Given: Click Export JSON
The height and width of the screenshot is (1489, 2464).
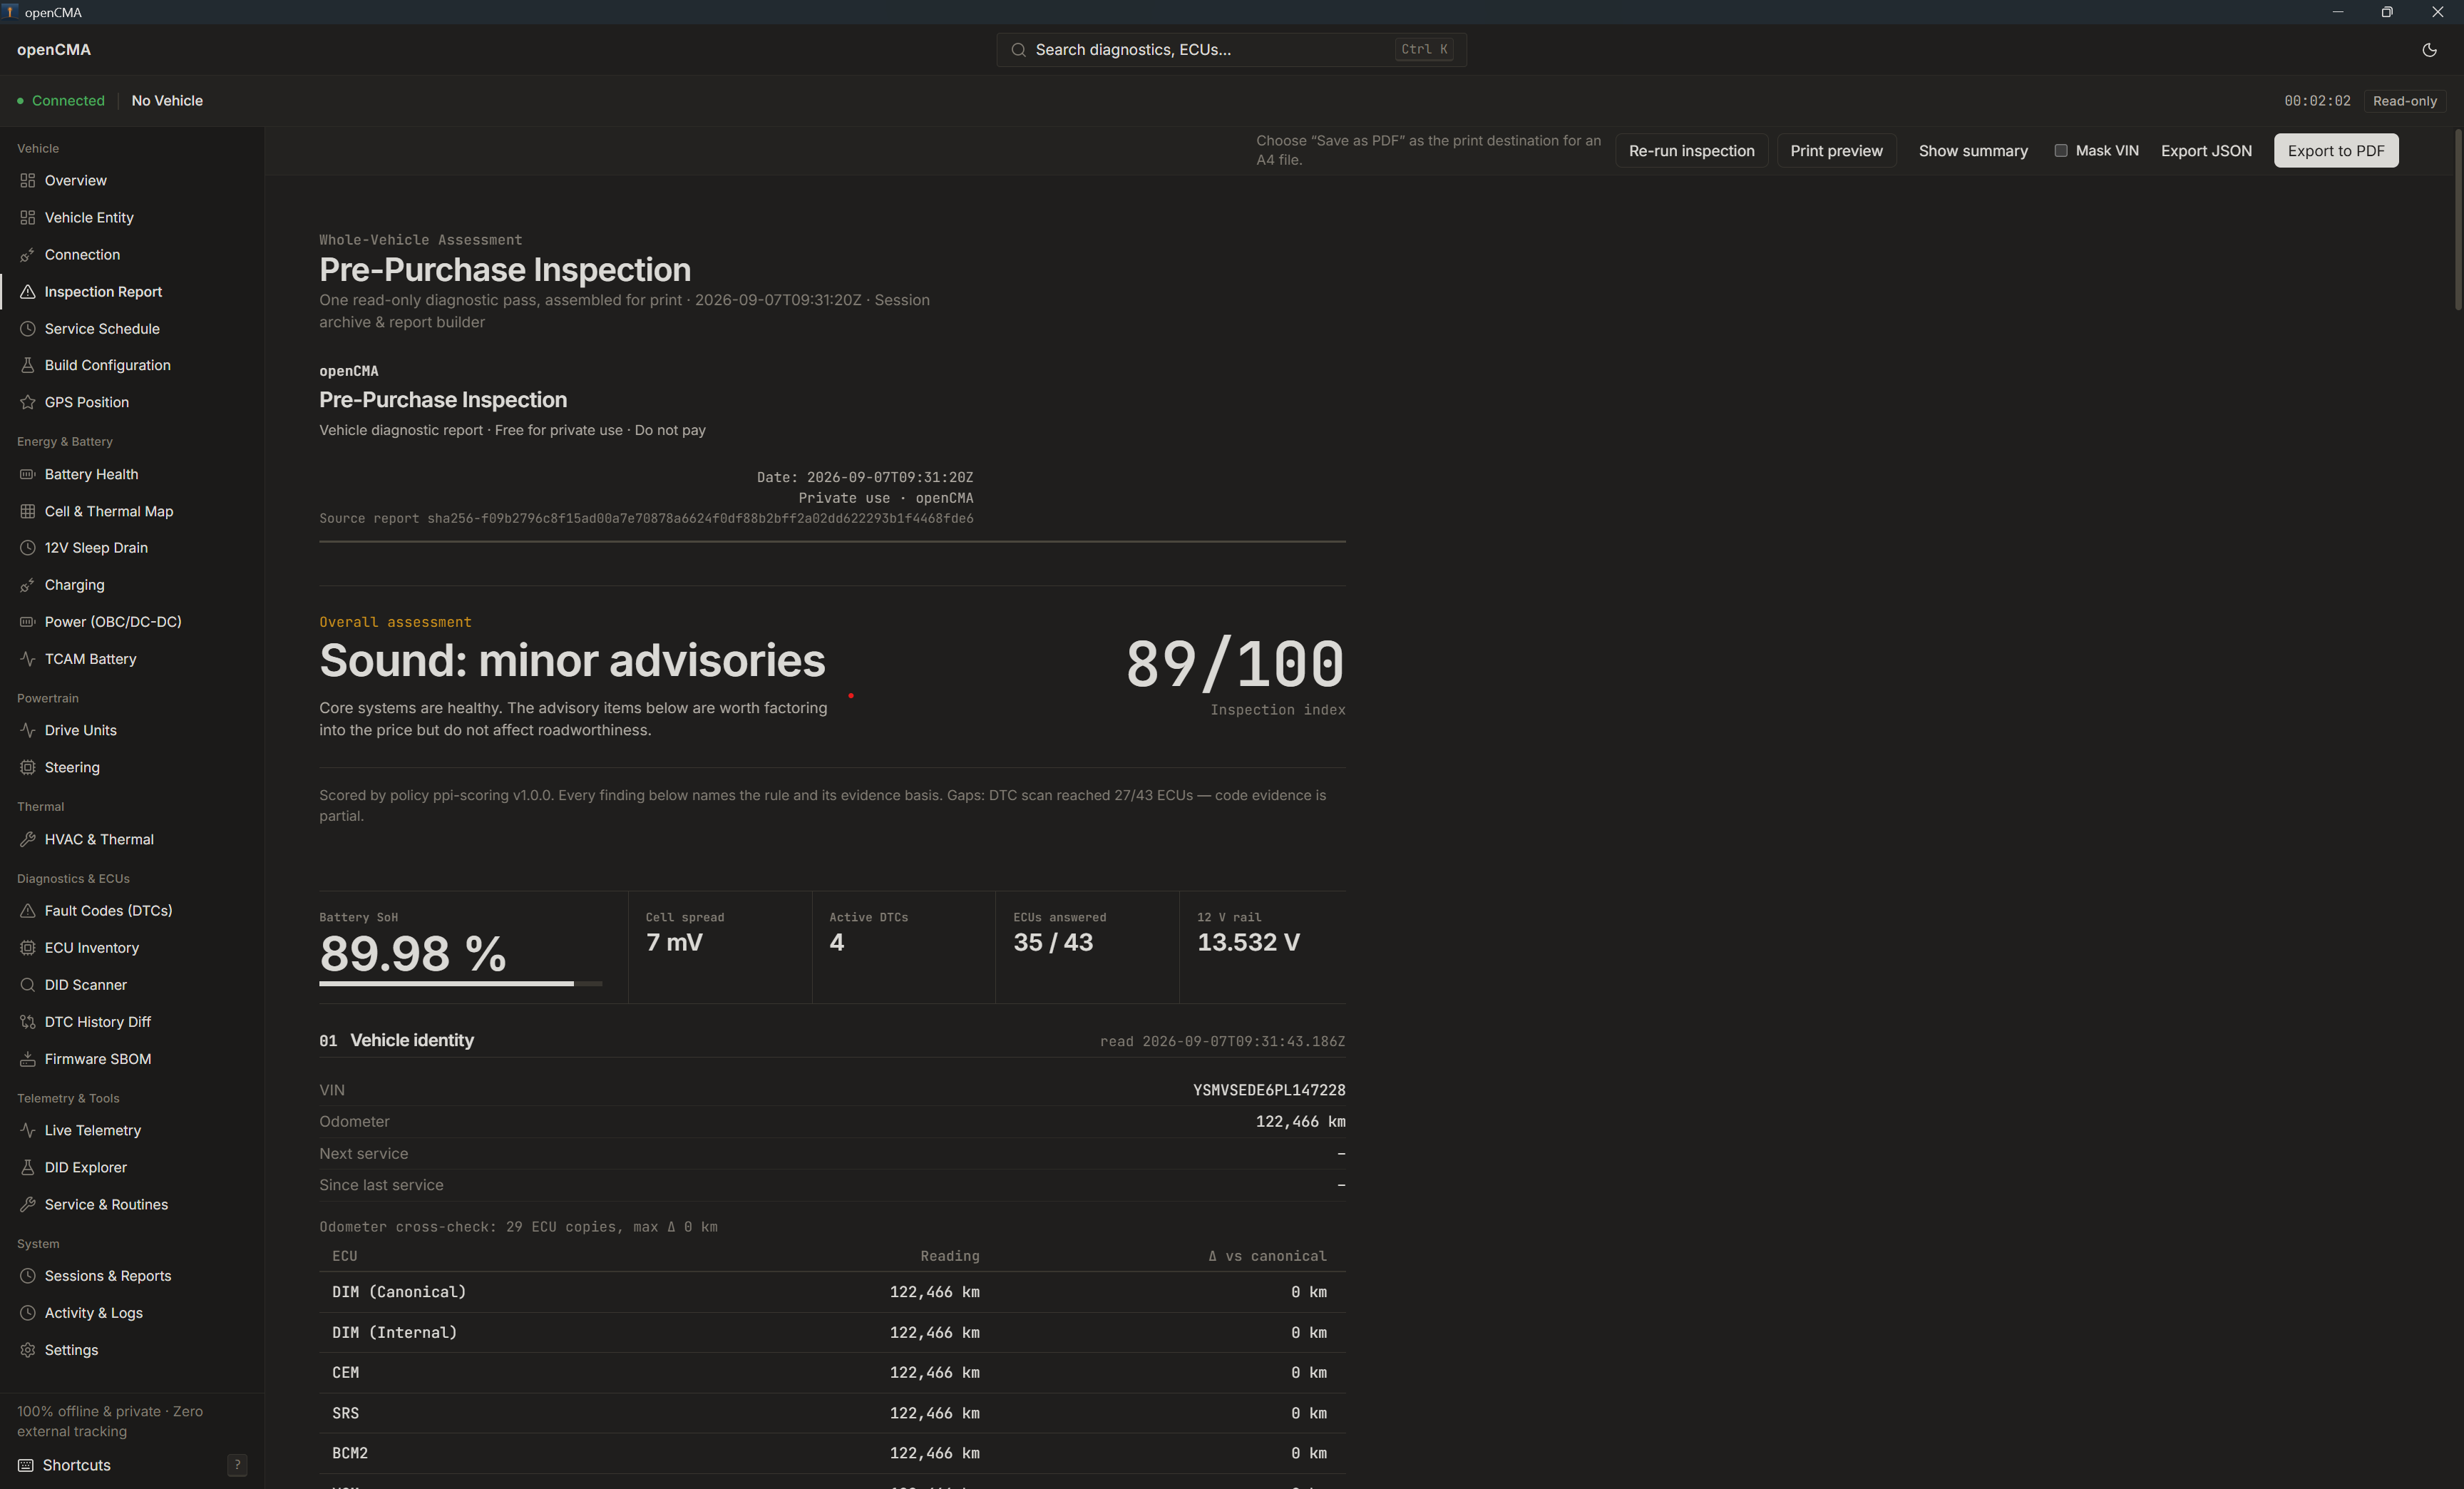Looking at the screenshot, I should 2206,151.
